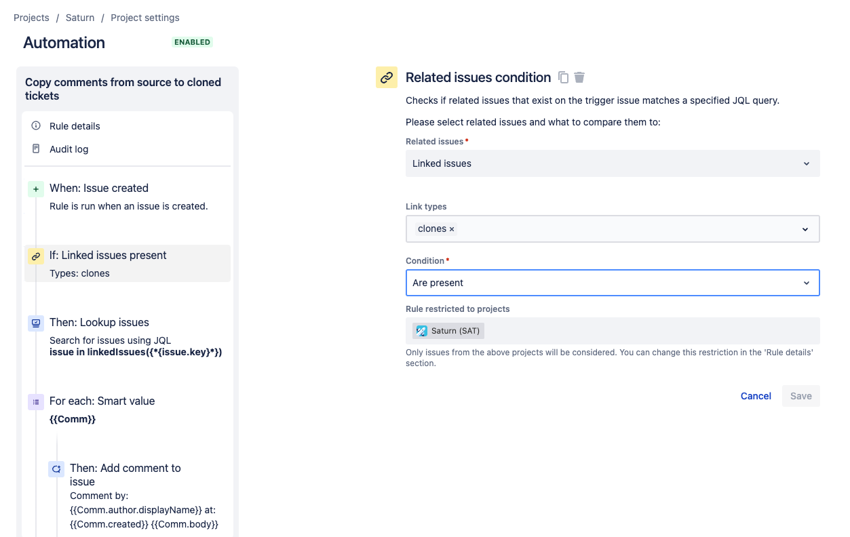The width and height of the screenshot is (850, 537).
Task: Click the Audit log document icon
Action: coord(36,148)
